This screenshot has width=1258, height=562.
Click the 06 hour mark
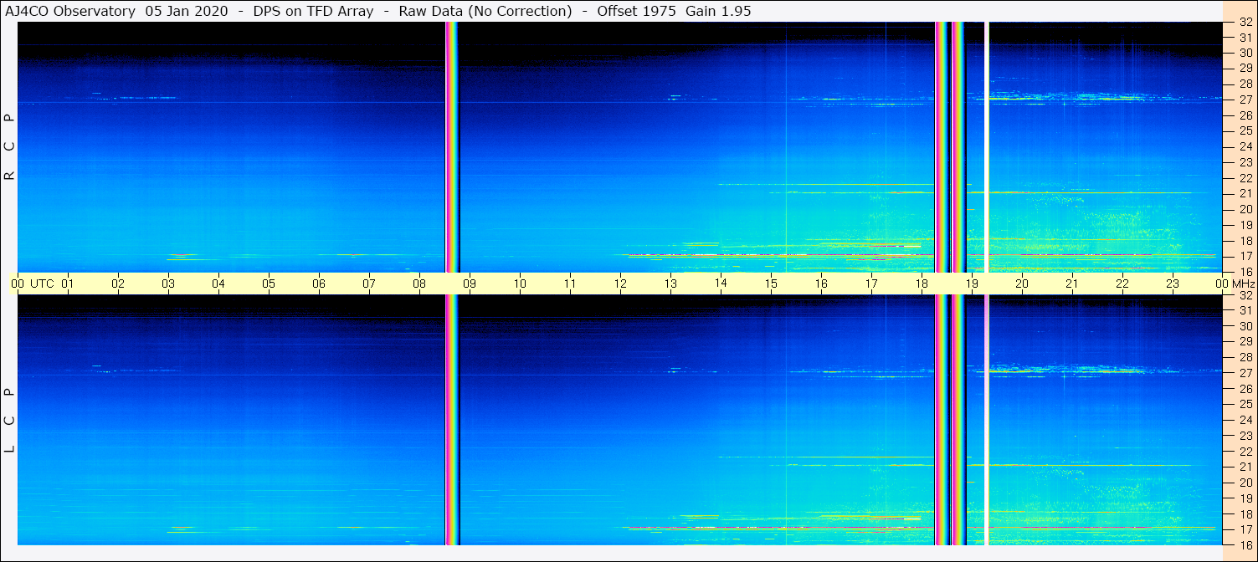(x=319, y=284)
